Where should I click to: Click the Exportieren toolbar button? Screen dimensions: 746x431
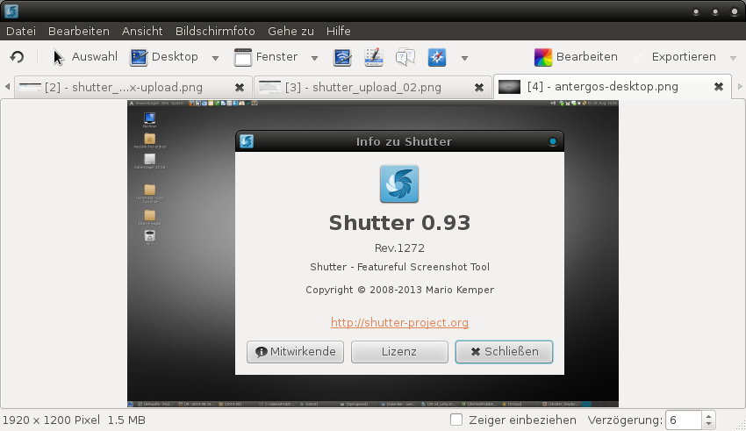[675, 57]
